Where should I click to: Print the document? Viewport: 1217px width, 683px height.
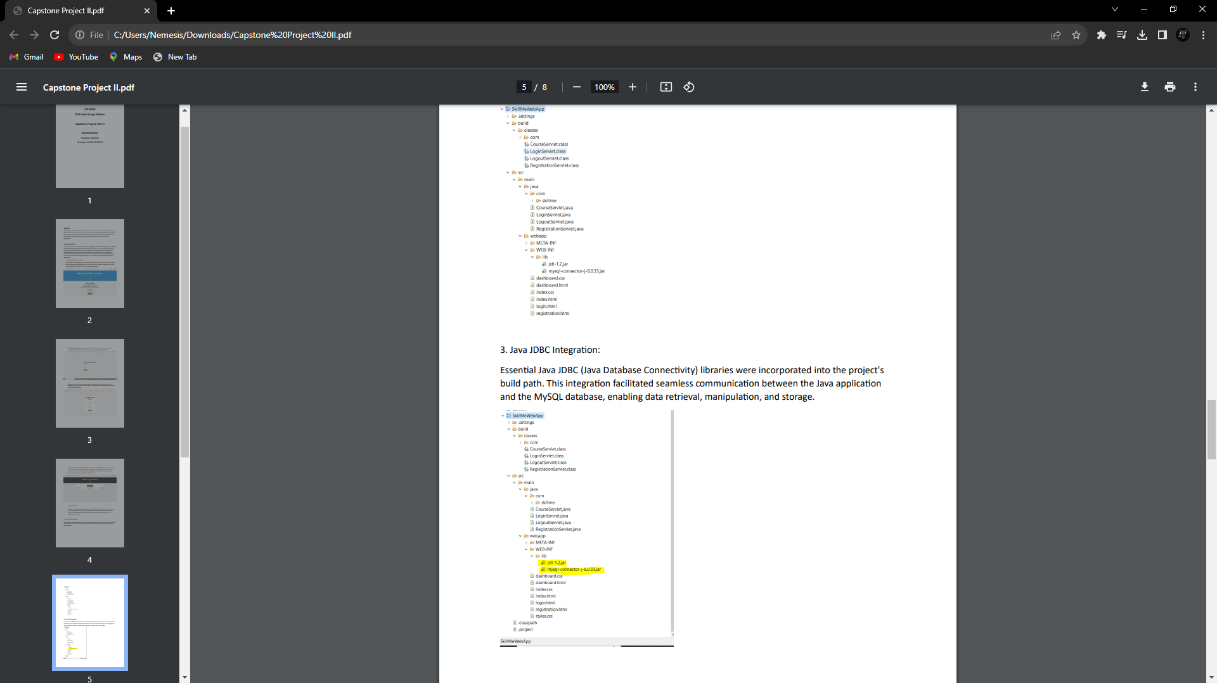click(1169, 87)
